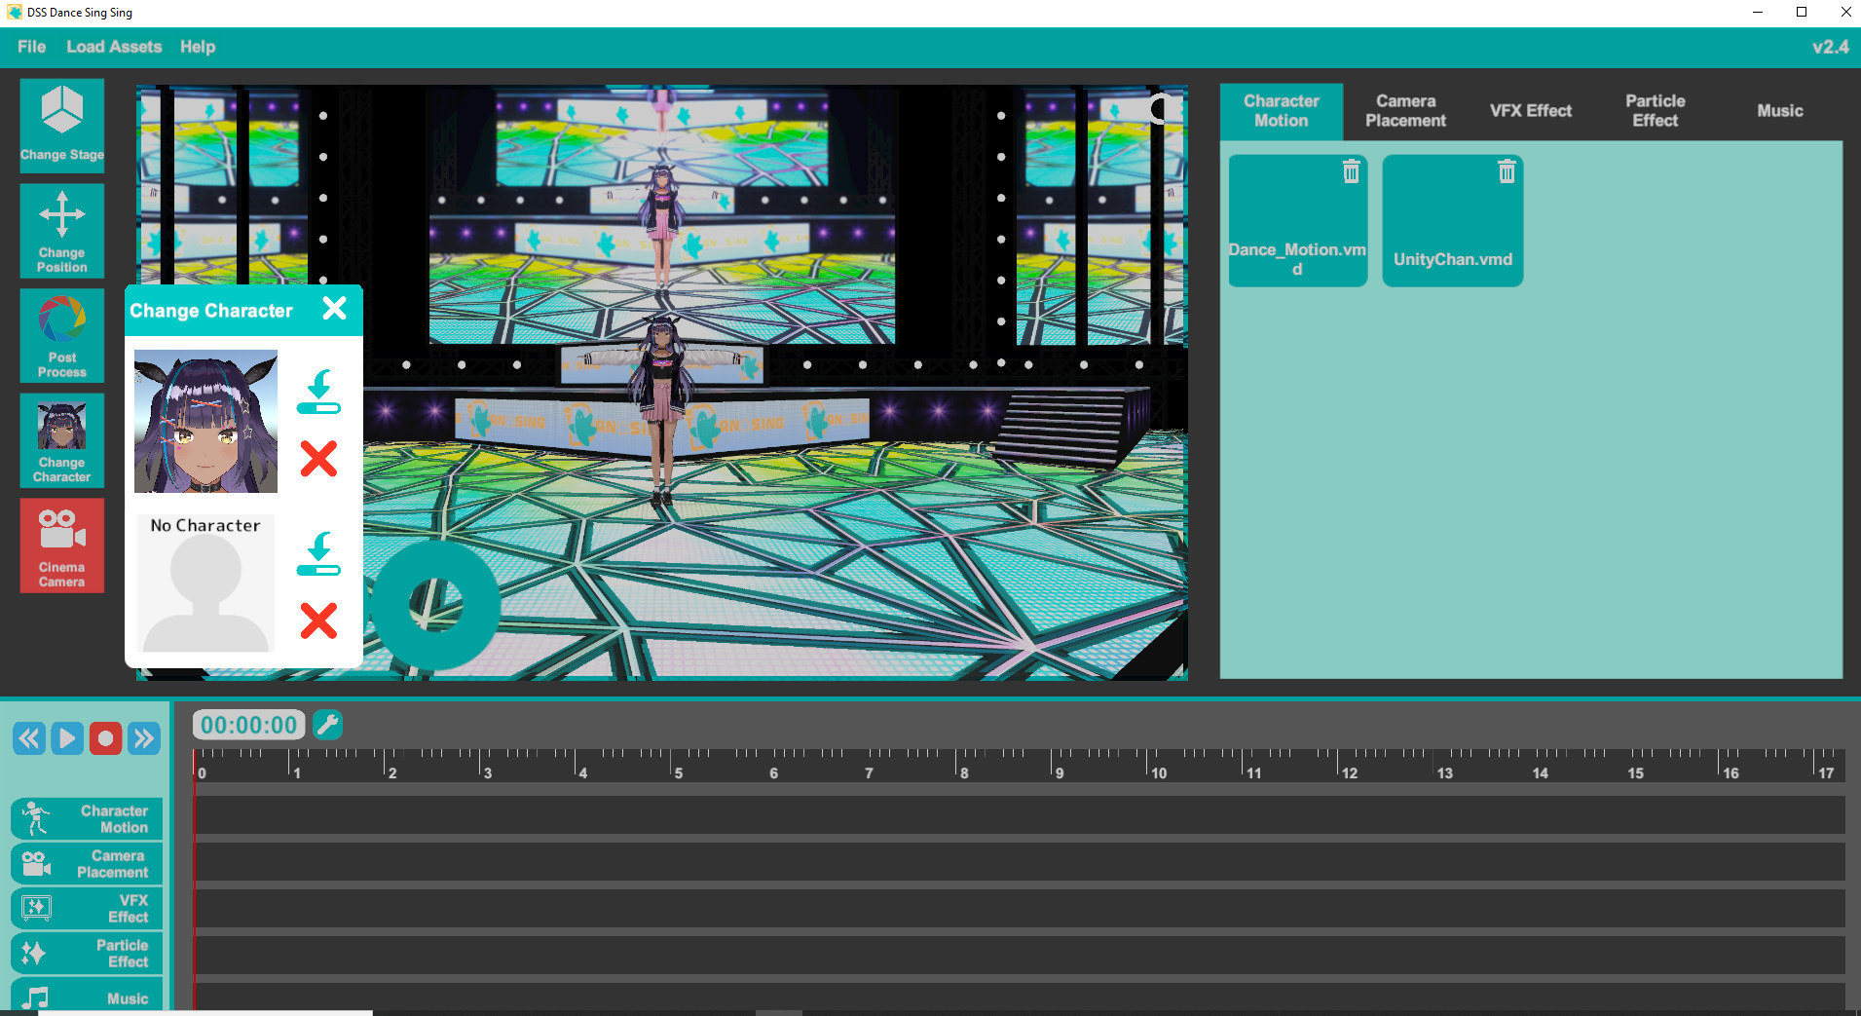Delete the Dance_Motion.vmd asset
The image size is (1861, 1016).
[x=1350, y=171]
